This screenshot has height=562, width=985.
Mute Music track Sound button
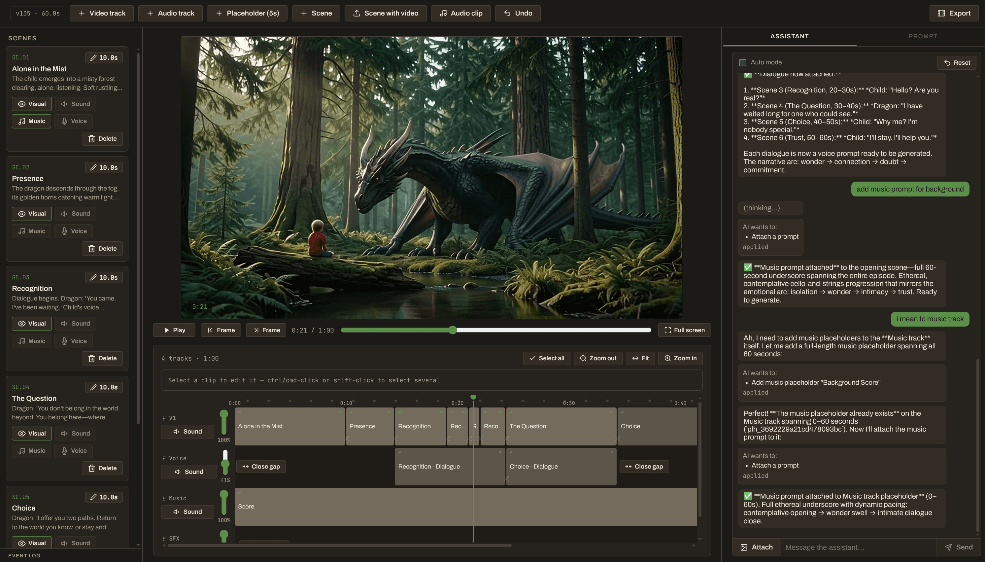click(187, 512)
